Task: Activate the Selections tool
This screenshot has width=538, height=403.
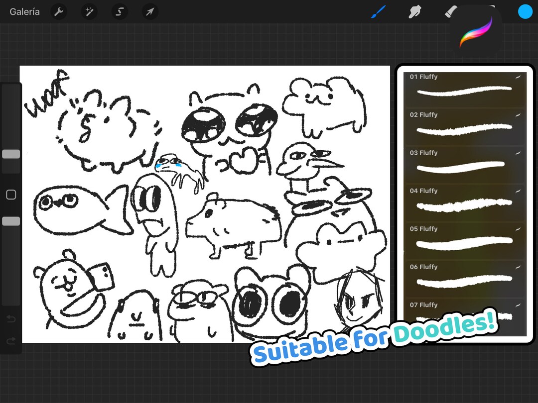Action: pyautogui.click(x=120, y=11)
